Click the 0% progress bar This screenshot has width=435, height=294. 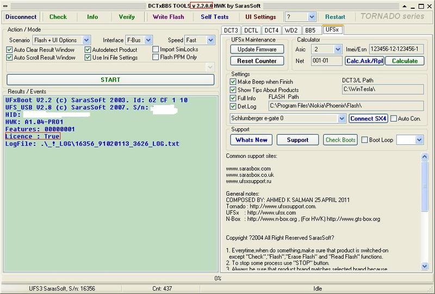coord(217,278)
